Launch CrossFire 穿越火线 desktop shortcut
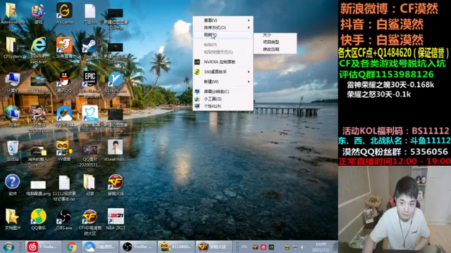Screen dimensions: 451x253 coord(116,184)
